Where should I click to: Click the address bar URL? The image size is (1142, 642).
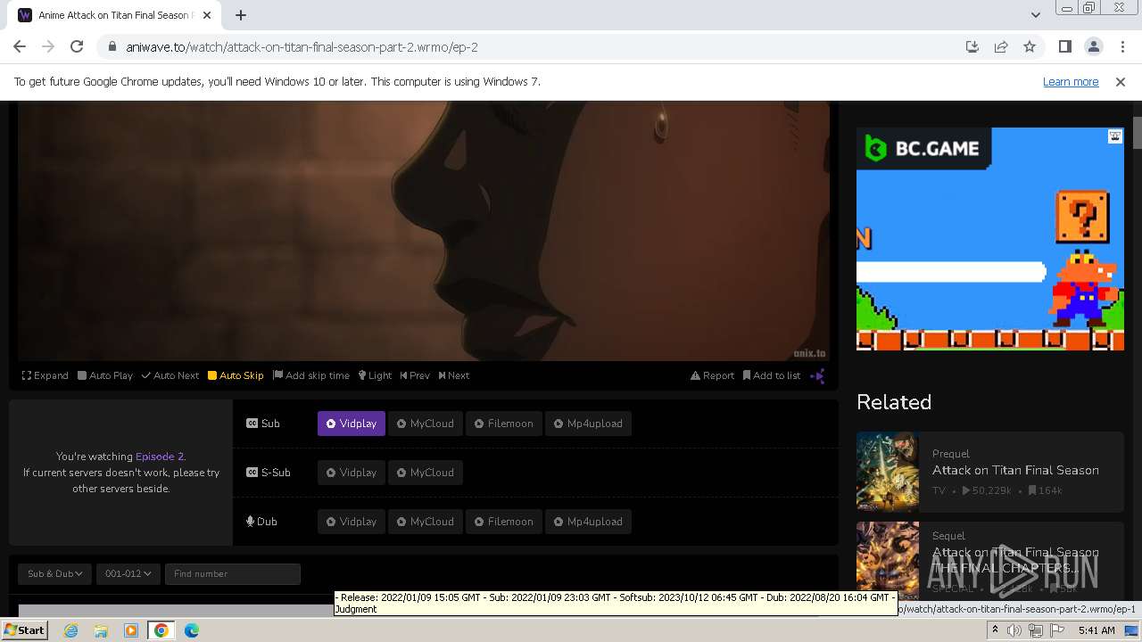(302, 46)
